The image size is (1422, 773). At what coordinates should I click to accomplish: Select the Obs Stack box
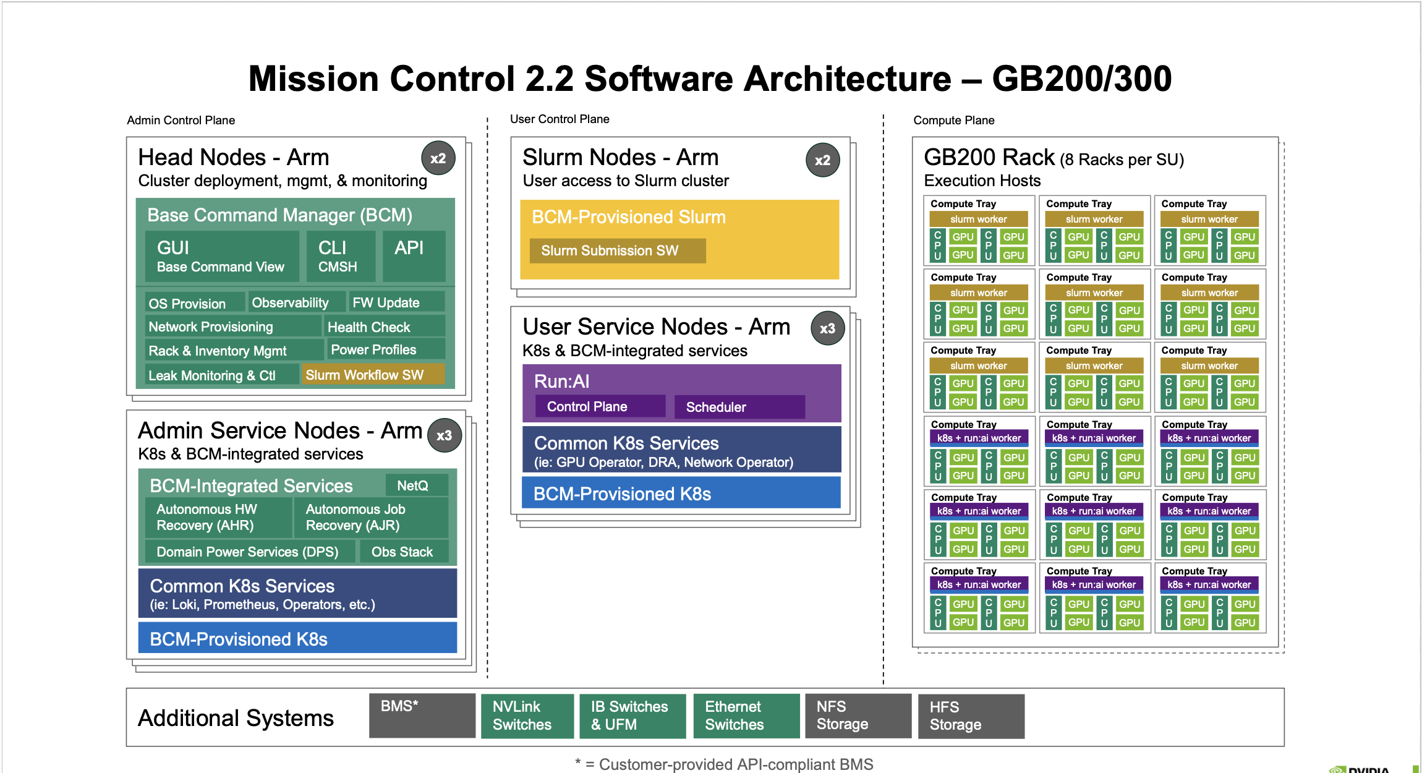404,552
